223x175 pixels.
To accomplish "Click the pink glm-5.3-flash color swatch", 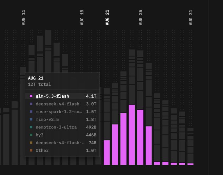I will pyautogui.click(x=31, y=96).
